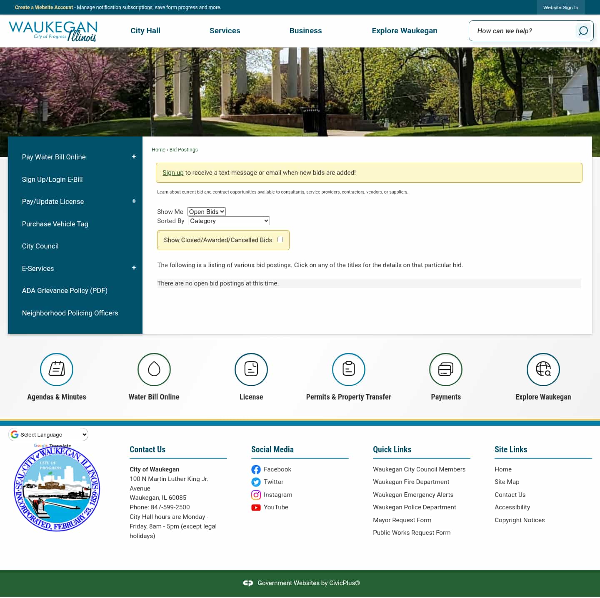Image resolution: width=600 pixels, height=598 pixels.
Task: Click the Quick Links heading
Action: [392, 449]
